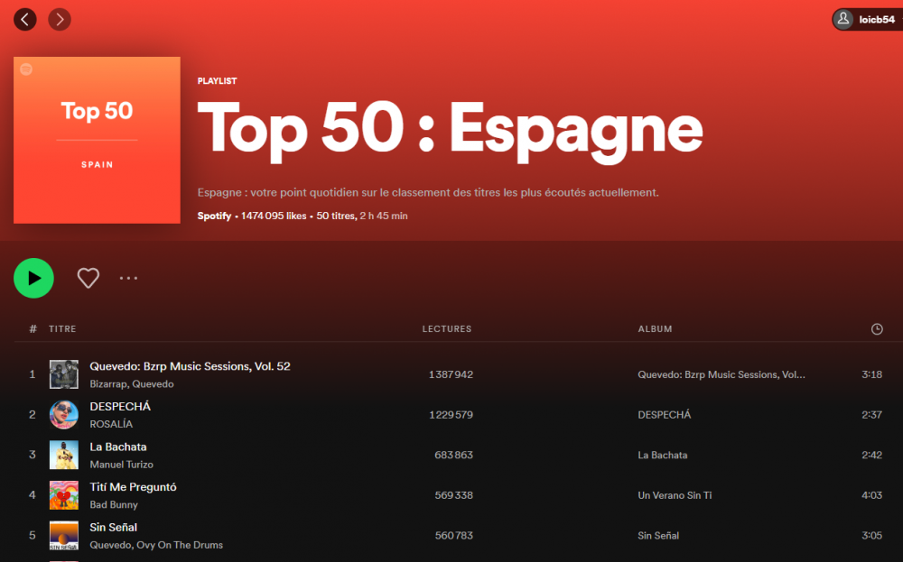Click the 1 474 095 likes text
Viewport: 903px width, 562px height.
point(274,216)
